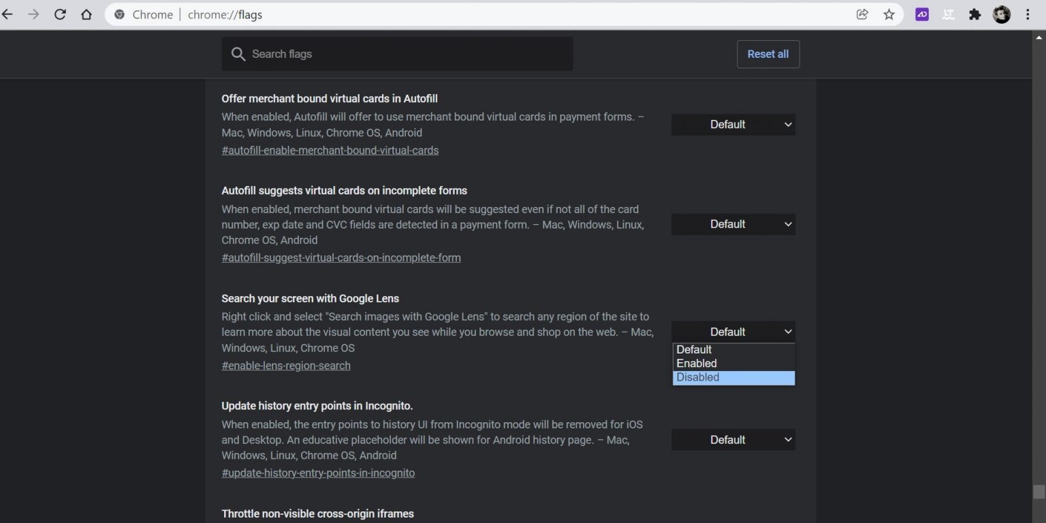Open the Chrome three-dot menu
The height and width of the screenshot is (523, 1046).
click(x=1028, y=14)
